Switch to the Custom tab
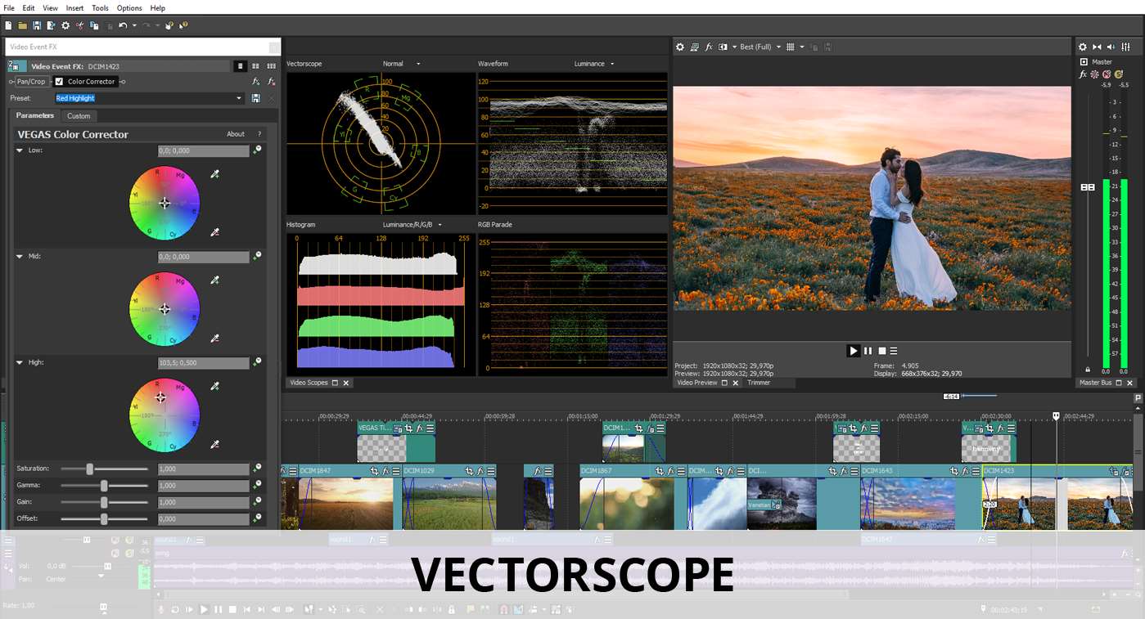Image resolution: width=1145 pixels, height=619 pixels. click(79, 116)
